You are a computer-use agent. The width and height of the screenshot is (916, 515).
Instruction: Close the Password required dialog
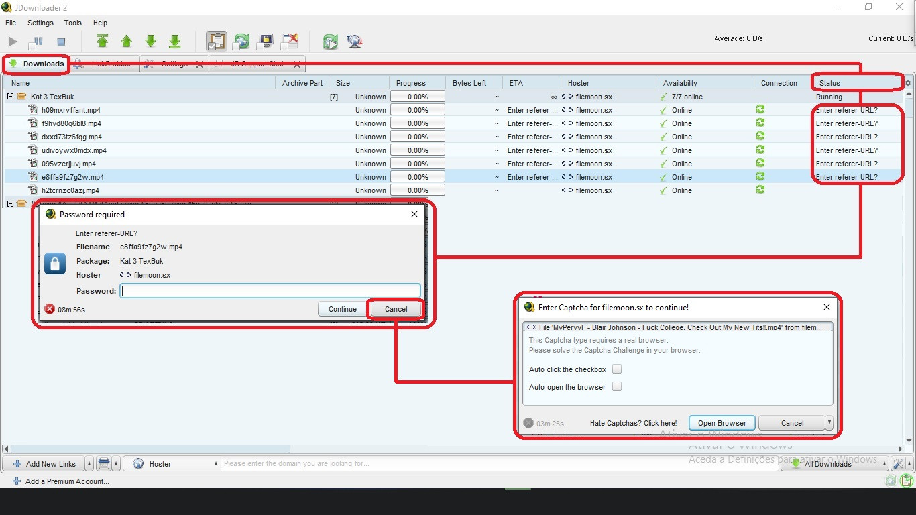click(414, 214)
